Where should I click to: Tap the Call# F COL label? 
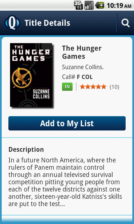coord(77,77)
